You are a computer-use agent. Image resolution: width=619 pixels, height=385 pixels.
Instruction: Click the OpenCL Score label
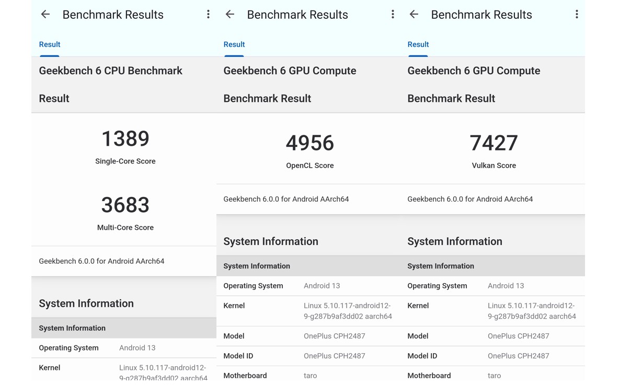click(310, 166)
